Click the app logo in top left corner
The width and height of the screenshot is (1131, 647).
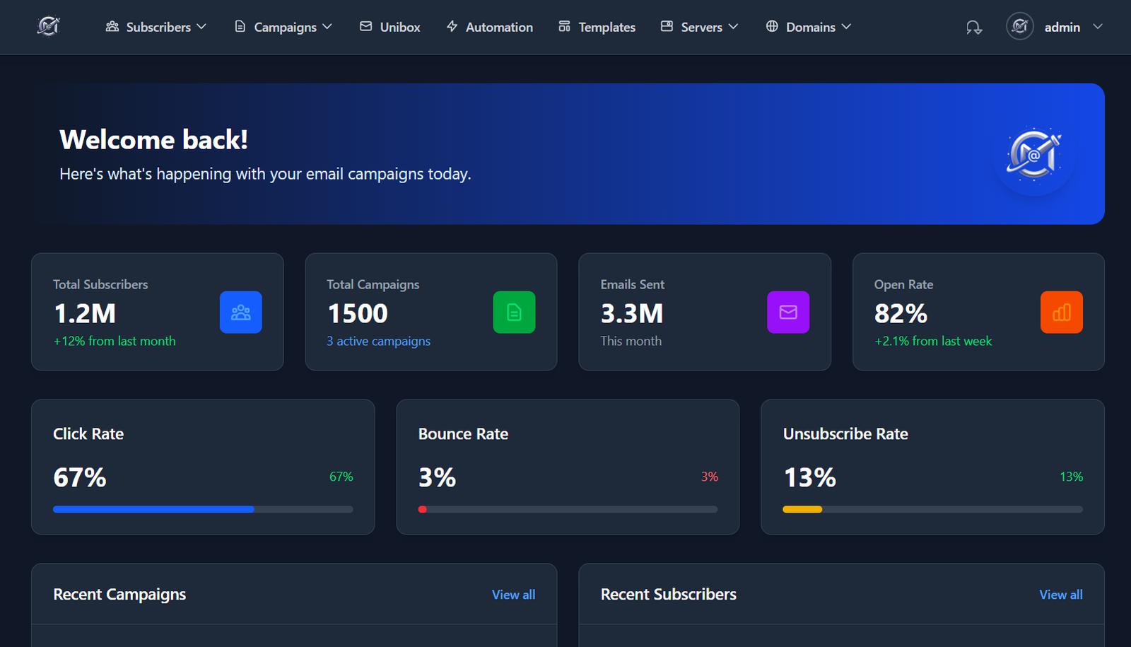[47, 26]
